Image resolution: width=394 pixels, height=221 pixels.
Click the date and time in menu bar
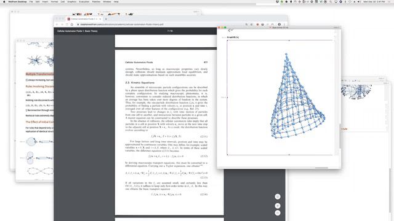(x=374, y=1)
